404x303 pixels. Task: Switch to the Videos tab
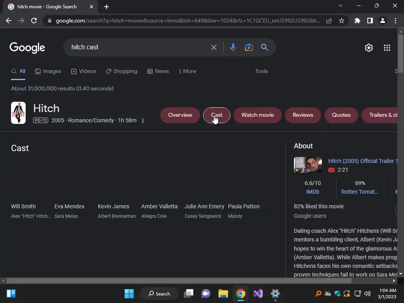pos(84,71)
